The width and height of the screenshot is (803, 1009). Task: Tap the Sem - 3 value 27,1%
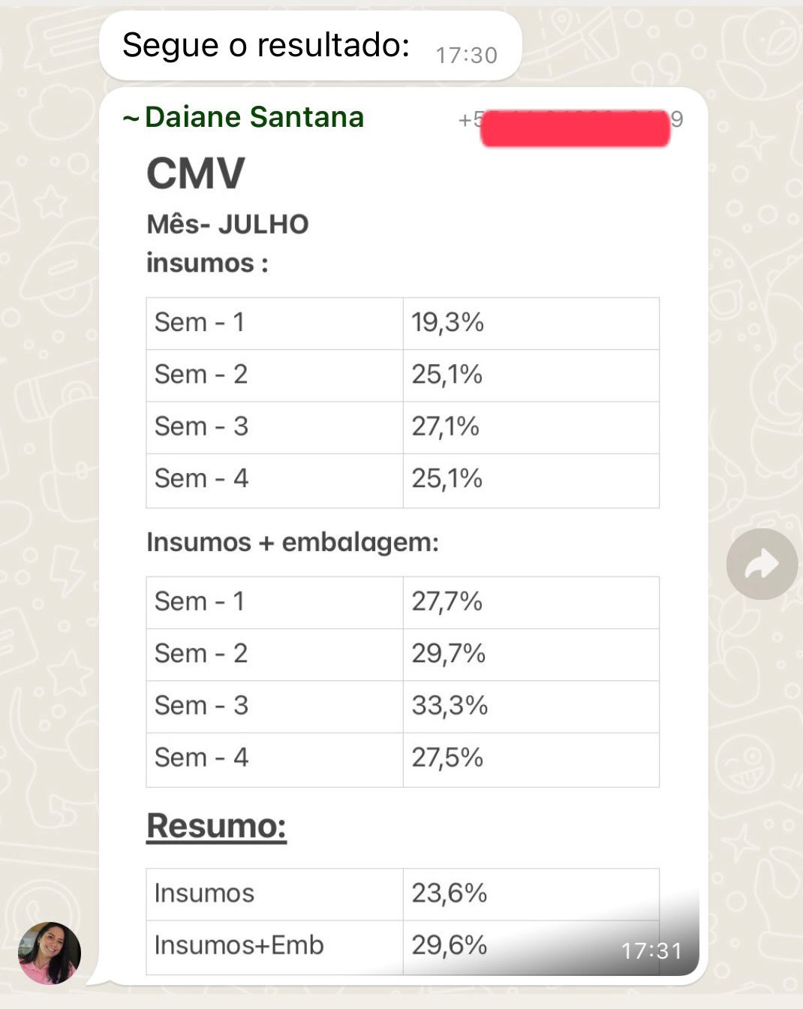[x=445, y=426]
